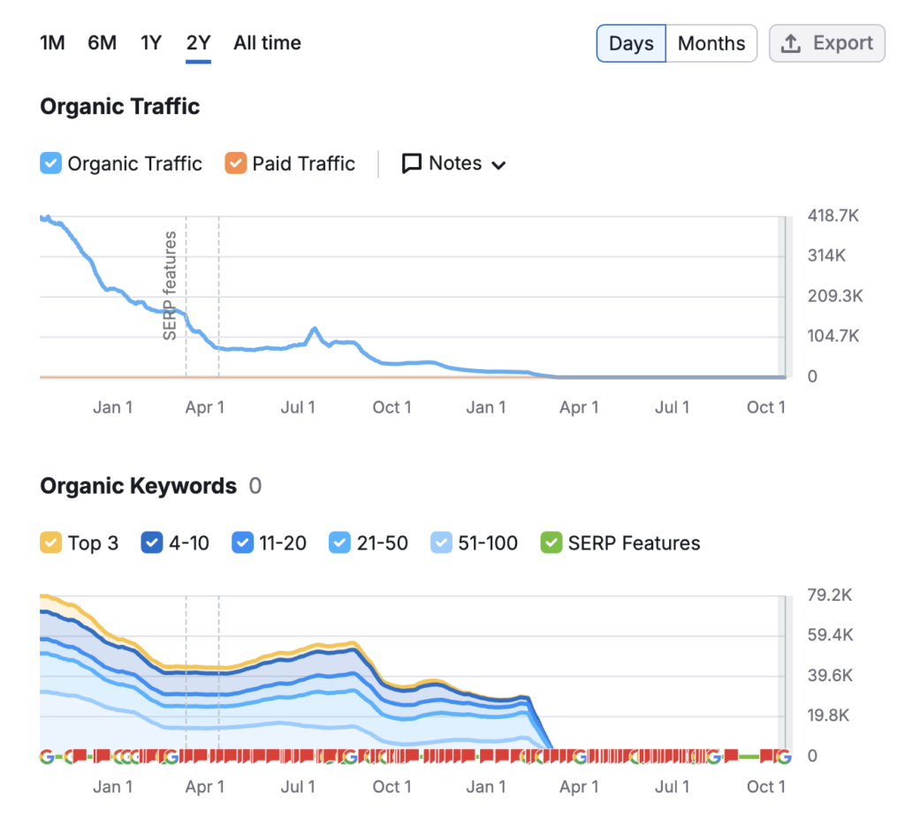Click the Notes speech bubble icon
This screenshot has width=905, height=818.
[x=412, y=164]
